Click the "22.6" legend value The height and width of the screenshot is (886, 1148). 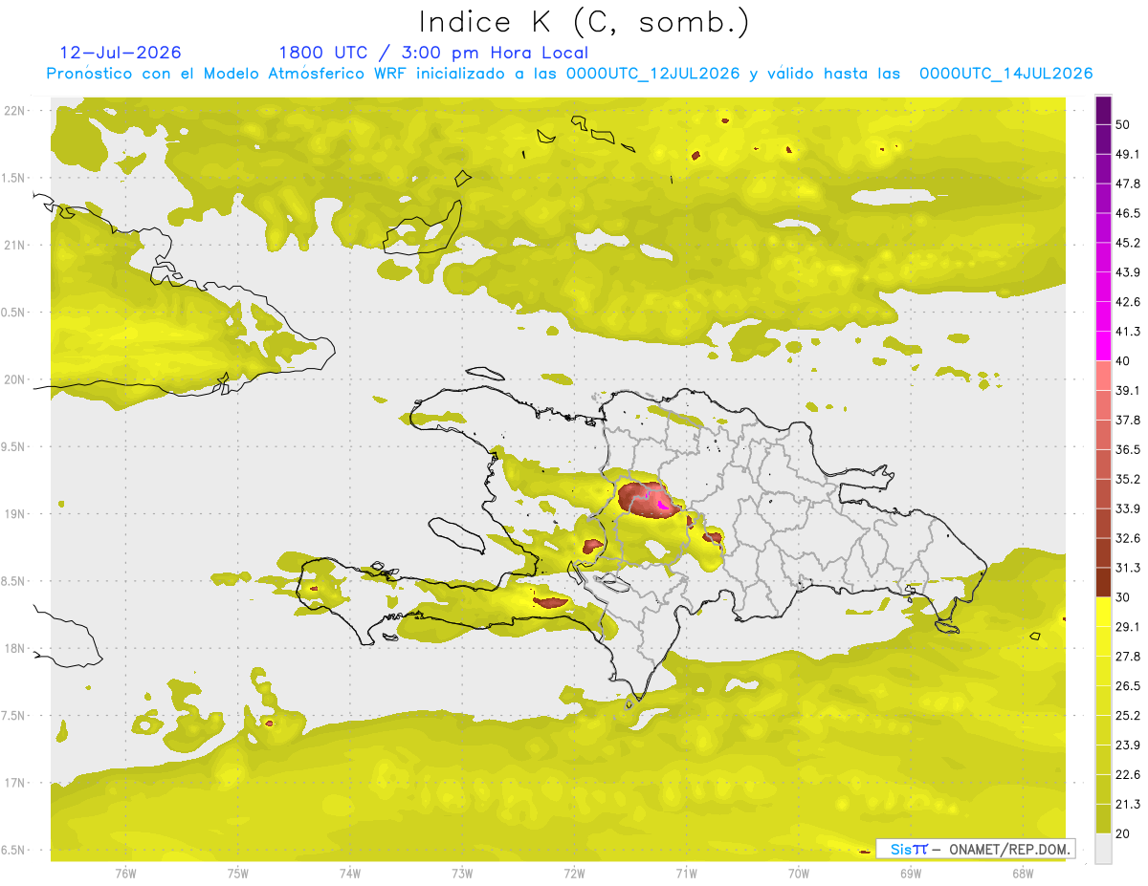coord(1128,774)
